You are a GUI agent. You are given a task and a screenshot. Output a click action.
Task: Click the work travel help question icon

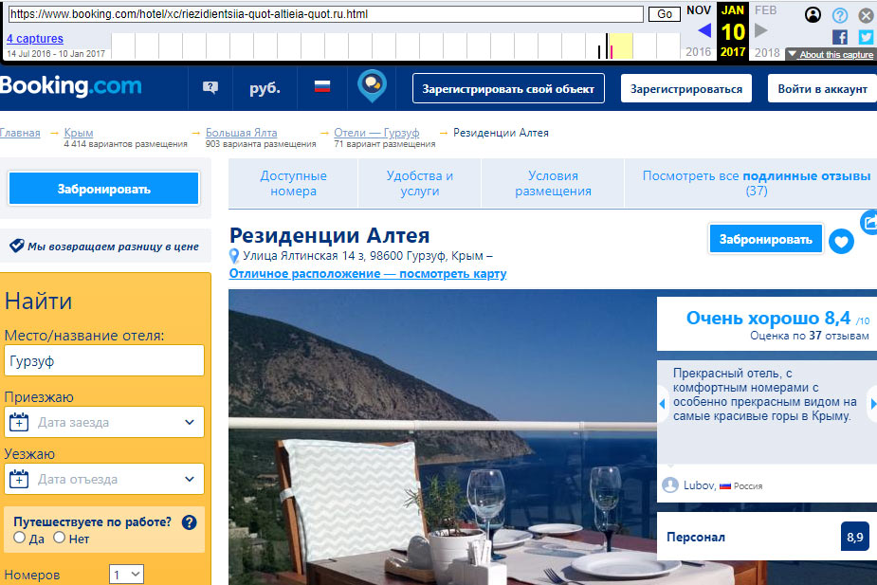pos(189,522)
